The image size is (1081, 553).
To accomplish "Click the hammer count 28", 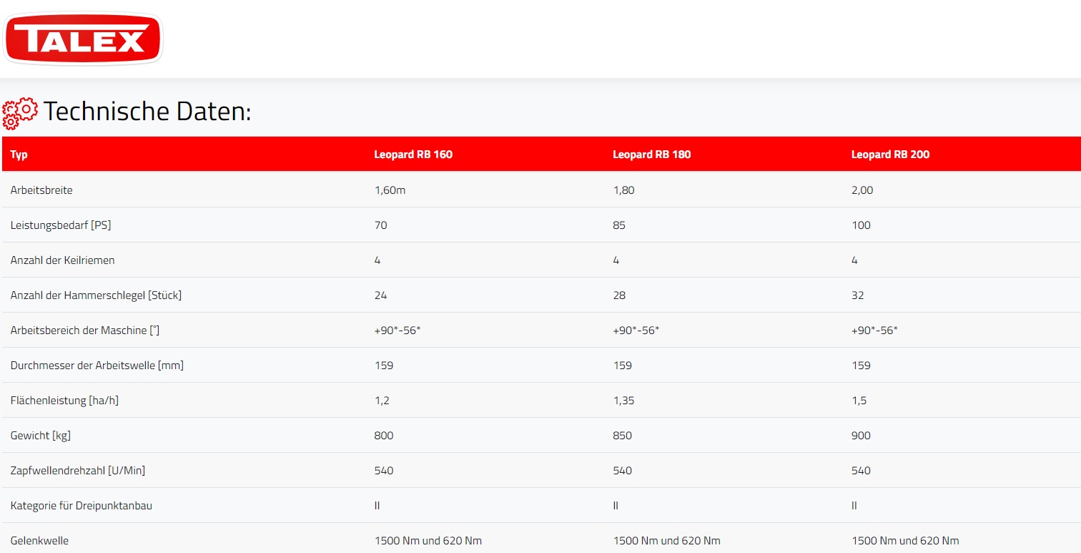I will point(619,295).
